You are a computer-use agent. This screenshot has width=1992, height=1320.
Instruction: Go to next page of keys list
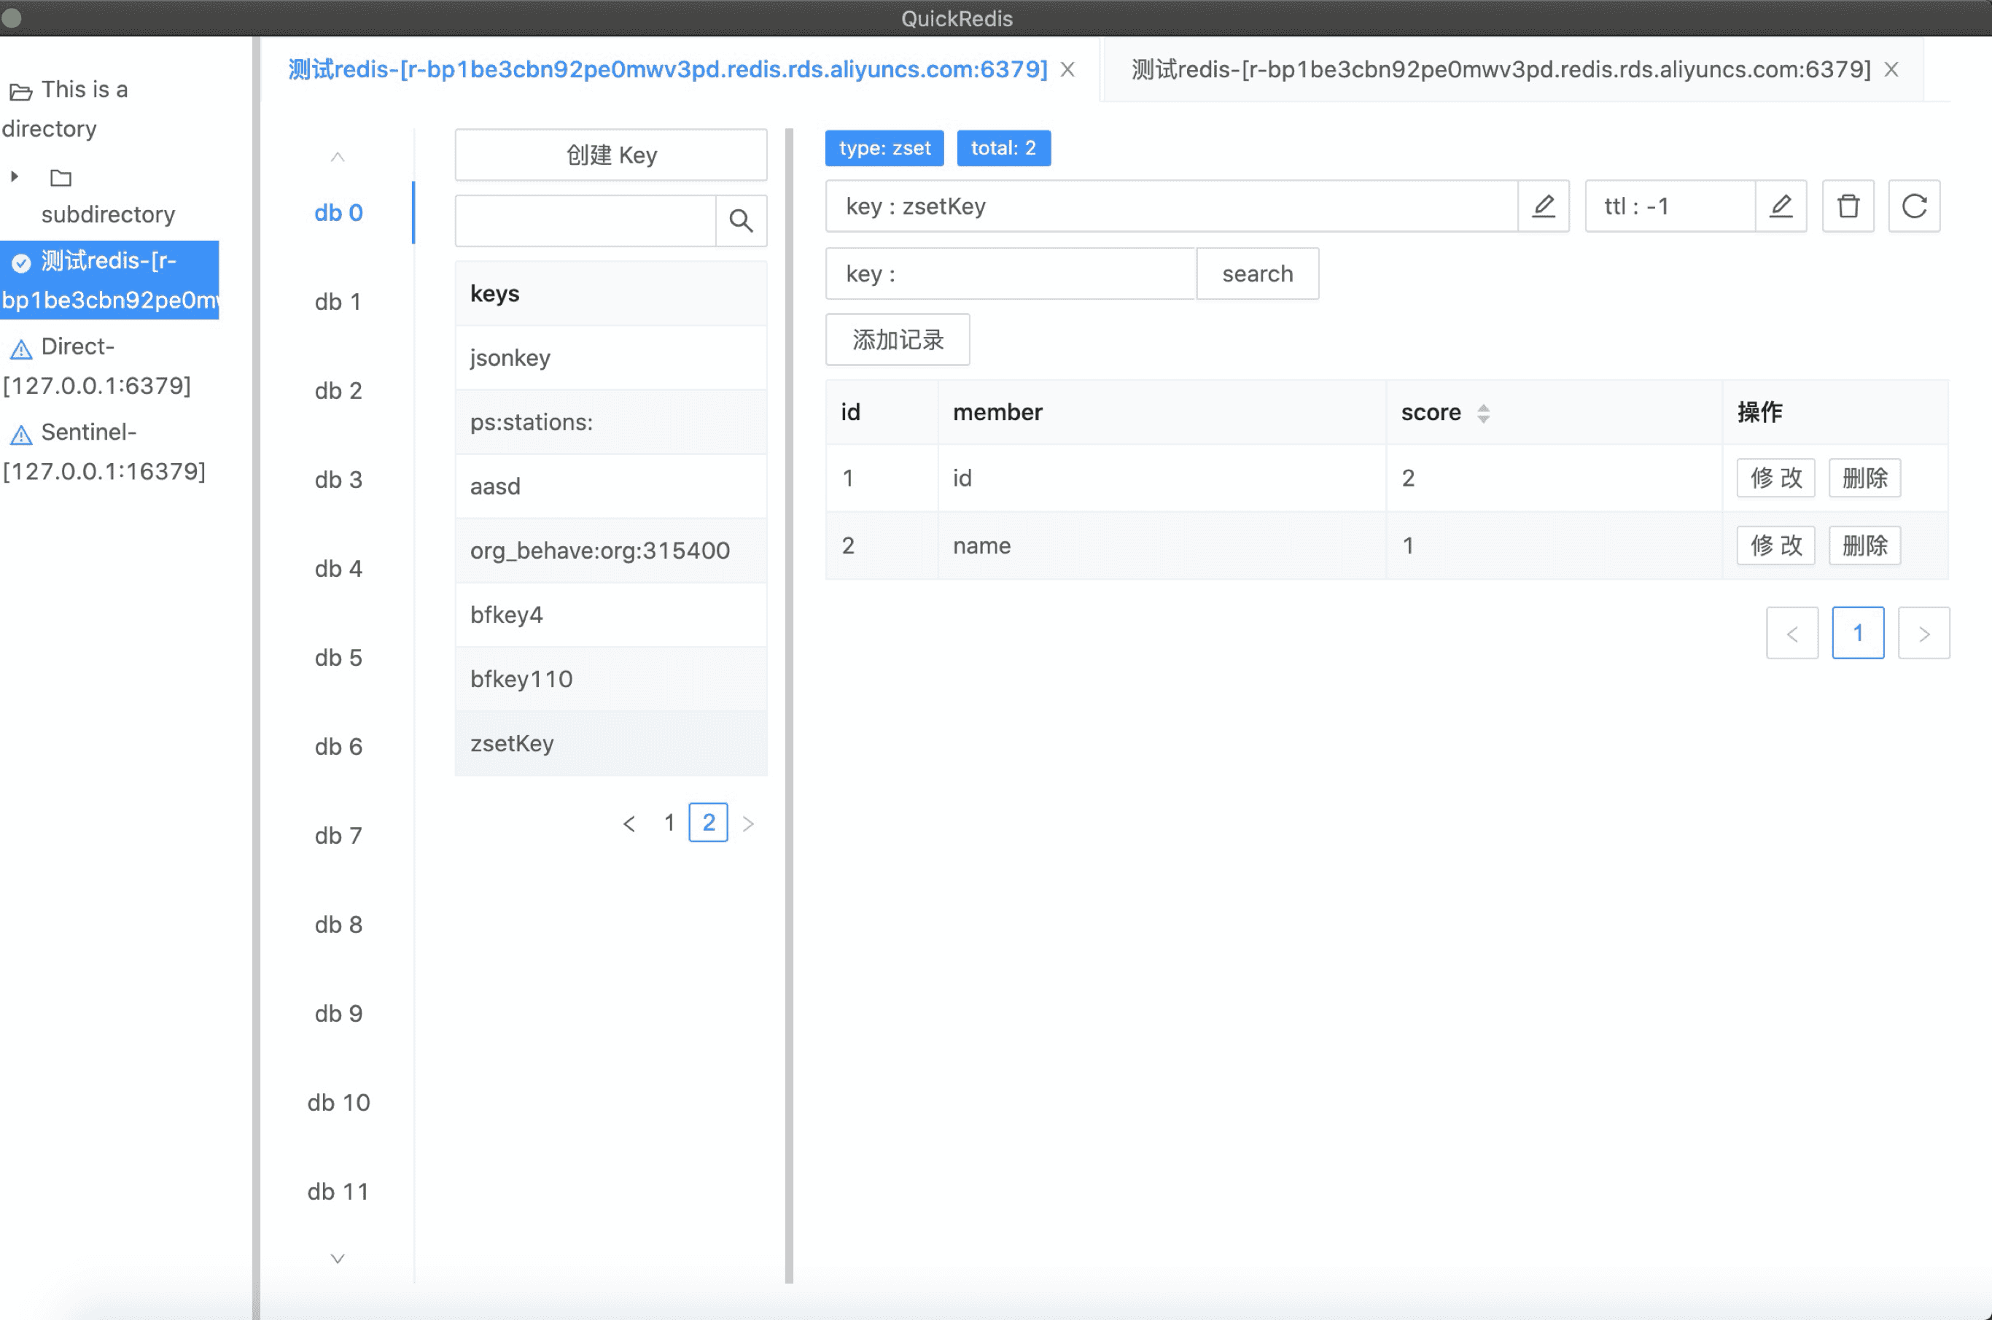(x=747, y=823)
